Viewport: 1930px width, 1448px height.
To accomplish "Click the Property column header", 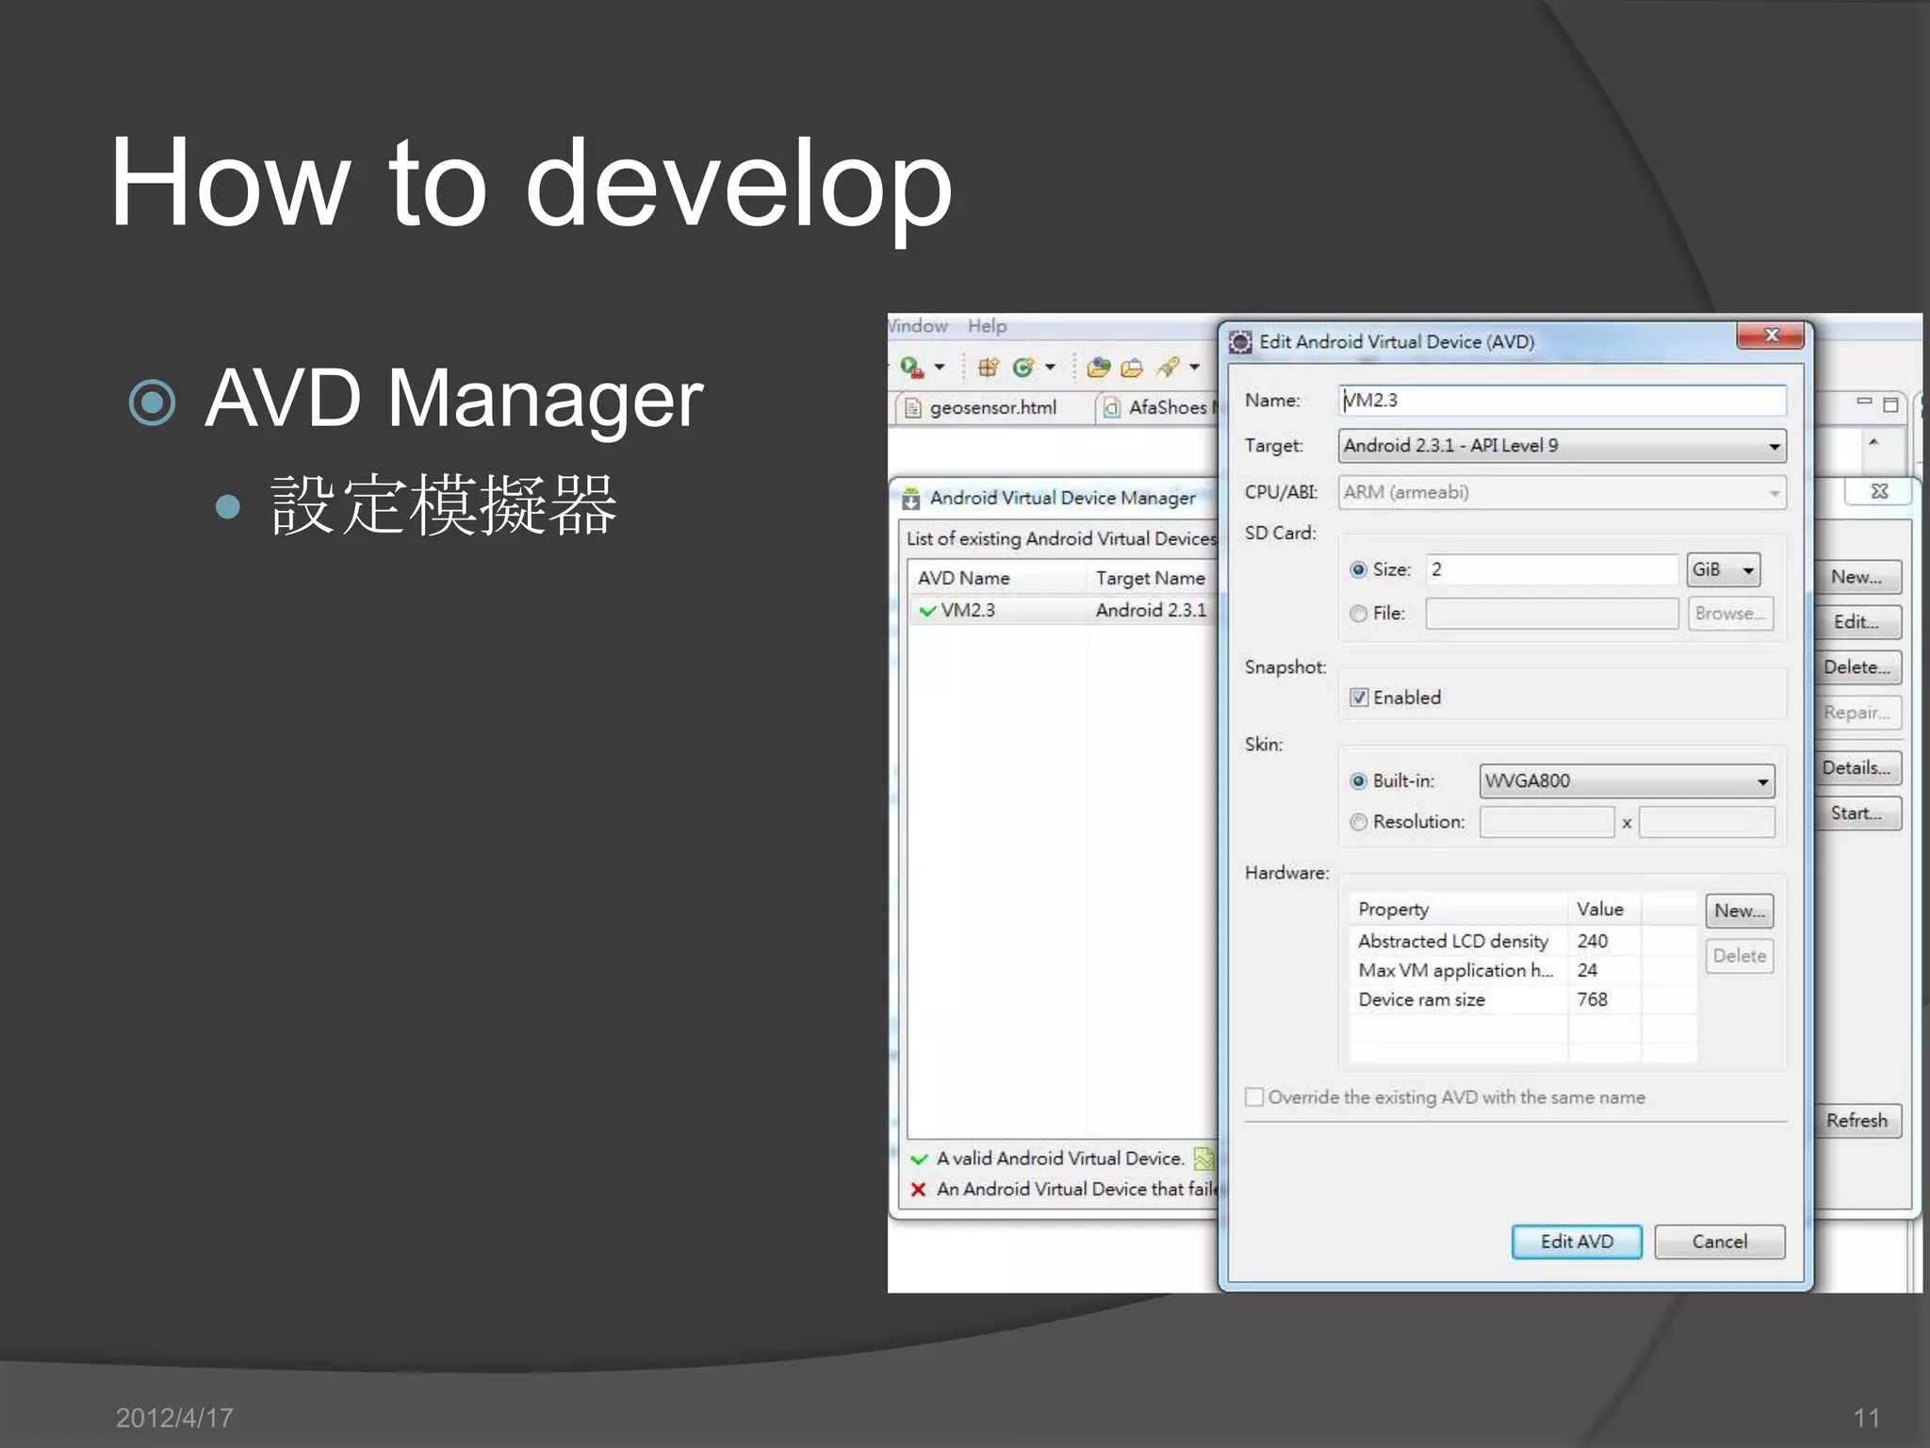I will click(1459, 909).
